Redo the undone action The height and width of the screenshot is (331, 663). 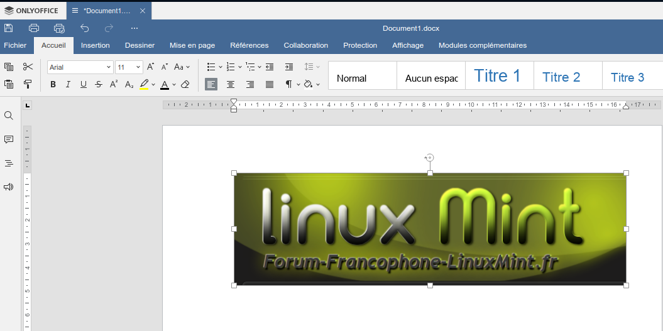pyautogui.click(x=109, y=28)
